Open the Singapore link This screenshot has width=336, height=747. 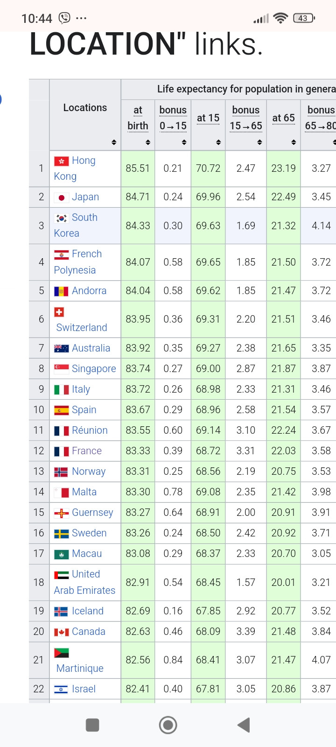(x=94, y=369)
